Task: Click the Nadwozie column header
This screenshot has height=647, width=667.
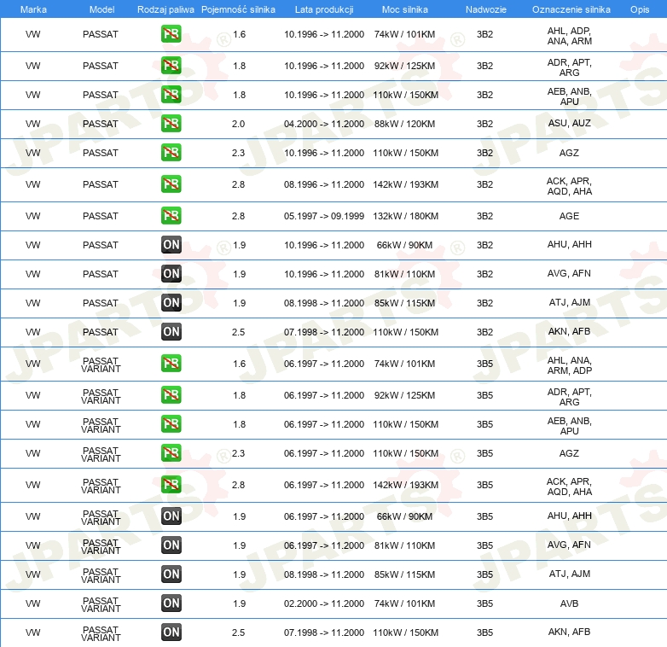Action: [x=486, y=9]
